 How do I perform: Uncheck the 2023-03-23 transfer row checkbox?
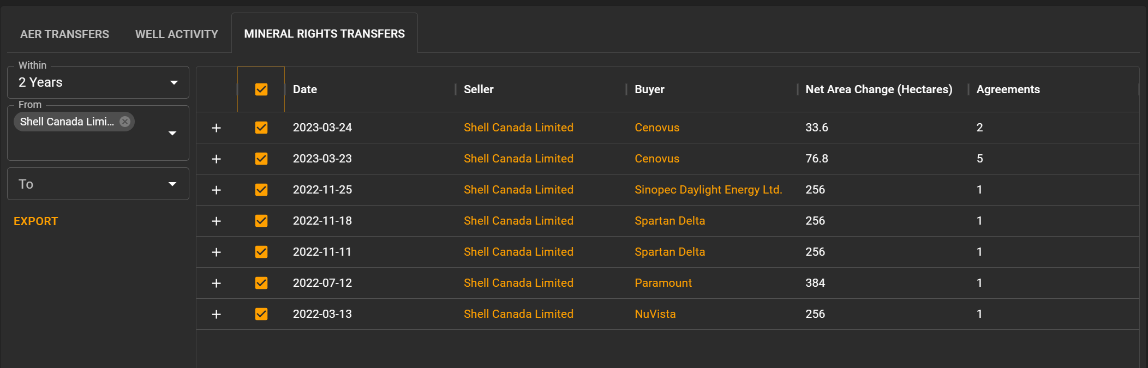click(x=261, y=159)
